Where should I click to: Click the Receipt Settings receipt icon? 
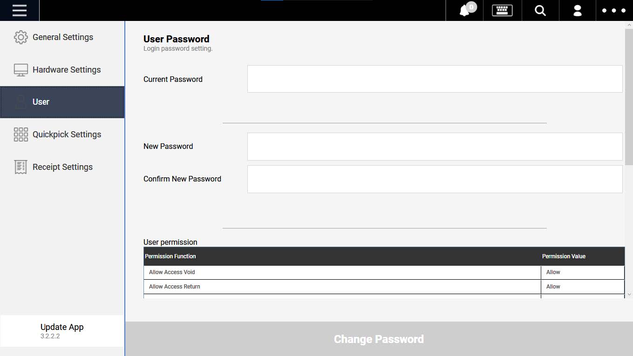click(x=21, y=167)
